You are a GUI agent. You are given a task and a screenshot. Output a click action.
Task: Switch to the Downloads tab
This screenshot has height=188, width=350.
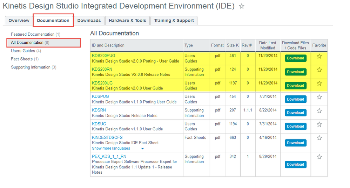[x=89, y=21]
